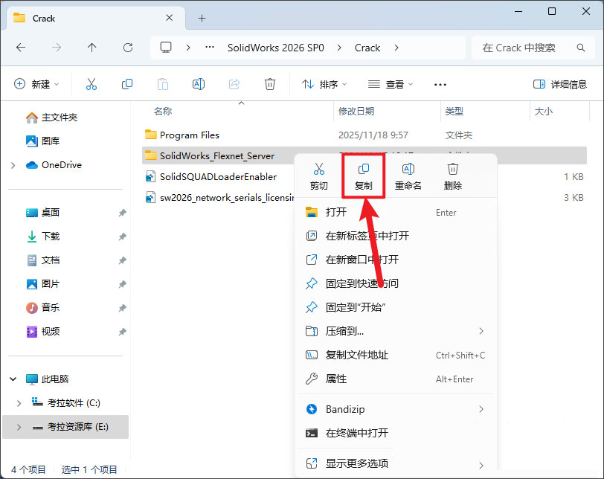The width and height of the screenshot is (604, 479).
Task: Open the 排序 (Sort) dropdown
Action: pos(324,84)
